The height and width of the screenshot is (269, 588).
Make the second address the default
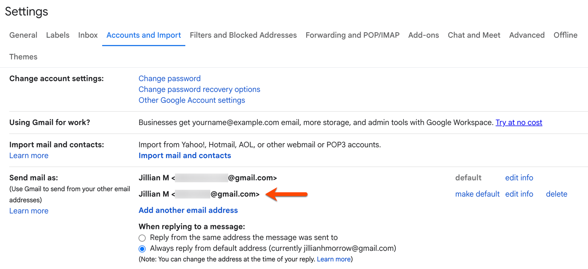[477, 194]
